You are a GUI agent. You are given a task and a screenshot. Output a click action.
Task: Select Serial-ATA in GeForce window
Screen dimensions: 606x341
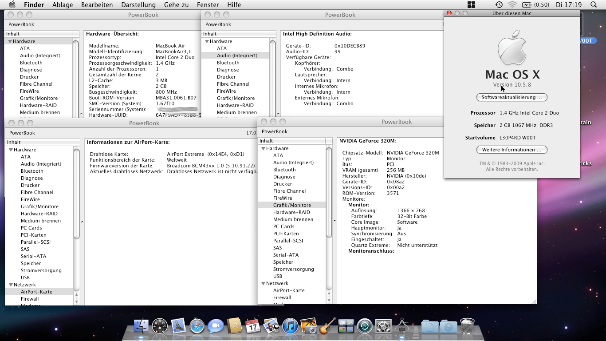(286, 255)
